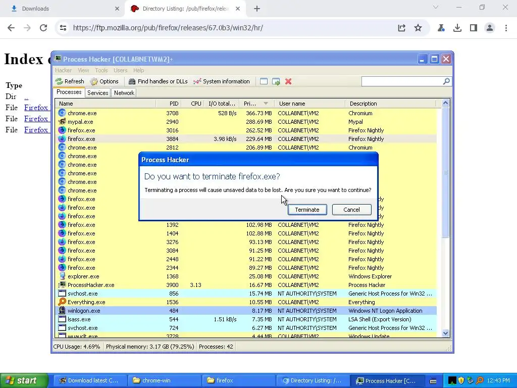The height and width of the screenshot is (388, 517).
Task: Select the lsass.exe process
Action: (x=246, y=319)
